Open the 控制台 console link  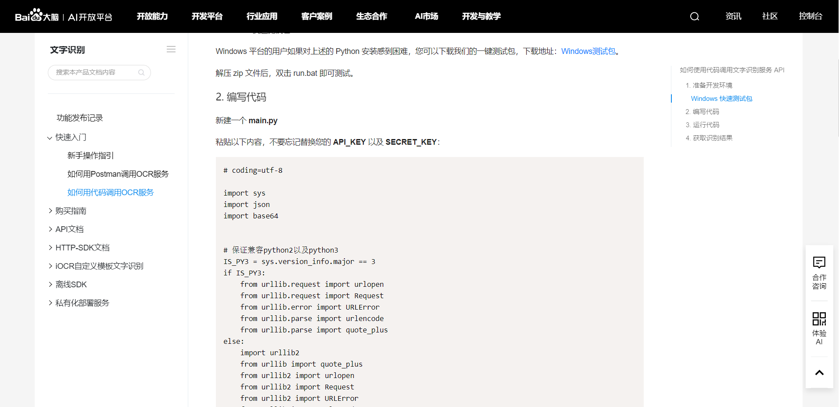pos(810,16)
